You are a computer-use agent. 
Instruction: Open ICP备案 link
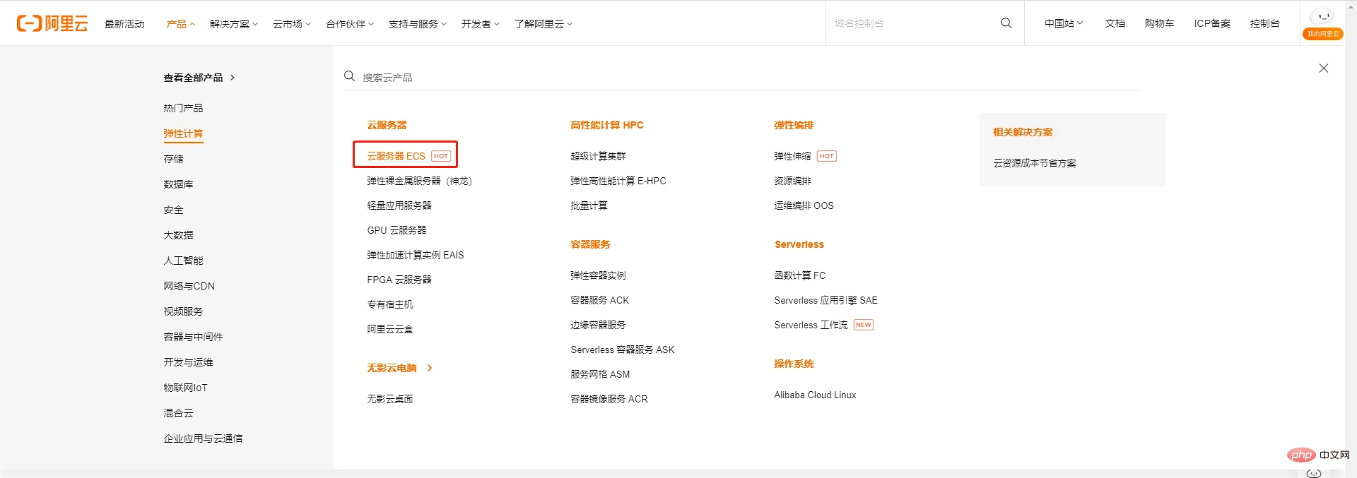tap(1212, 23)
